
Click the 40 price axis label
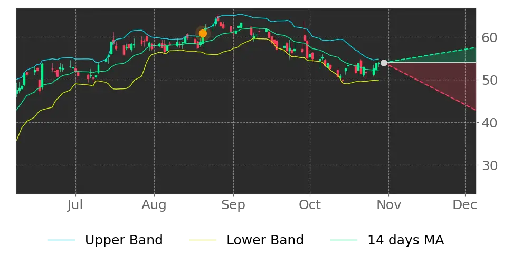(x=489, y=123)
